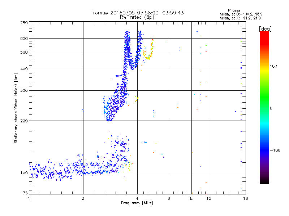Click the x-axis tick label "2"
289x216 pixels.
tap(83, 198)
